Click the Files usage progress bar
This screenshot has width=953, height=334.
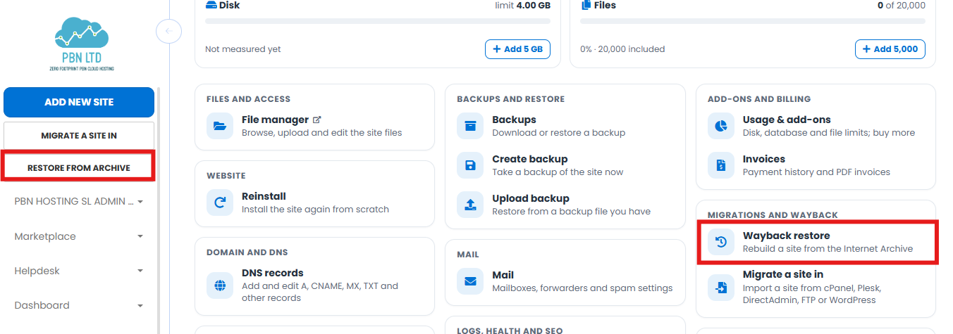click(753, 21)
